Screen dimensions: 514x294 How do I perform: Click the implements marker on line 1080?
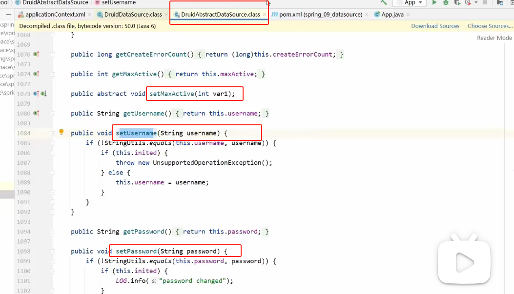(x=36, y=113)
